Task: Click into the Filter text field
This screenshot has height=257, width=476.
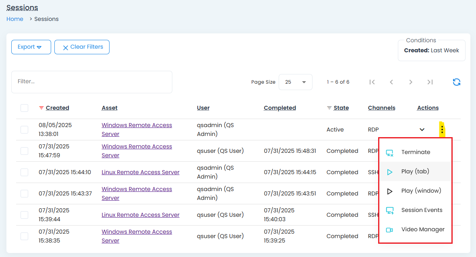Action: tap(92, 82)
